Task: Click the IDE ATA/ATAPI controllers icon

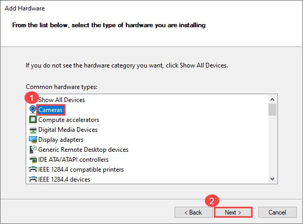Action: coord(33,160)
